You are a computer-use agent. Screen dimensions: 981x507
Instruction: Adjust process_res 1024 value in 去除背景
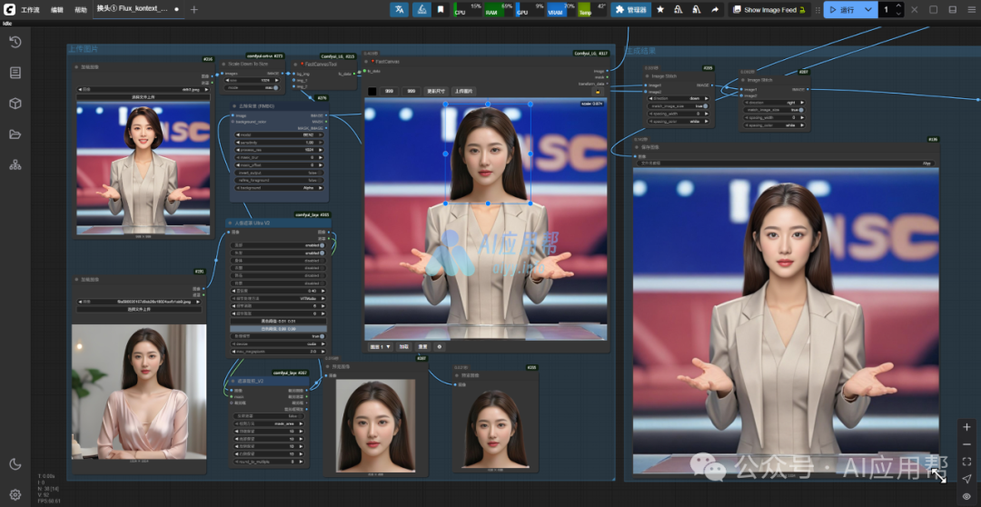click(279, 150)
